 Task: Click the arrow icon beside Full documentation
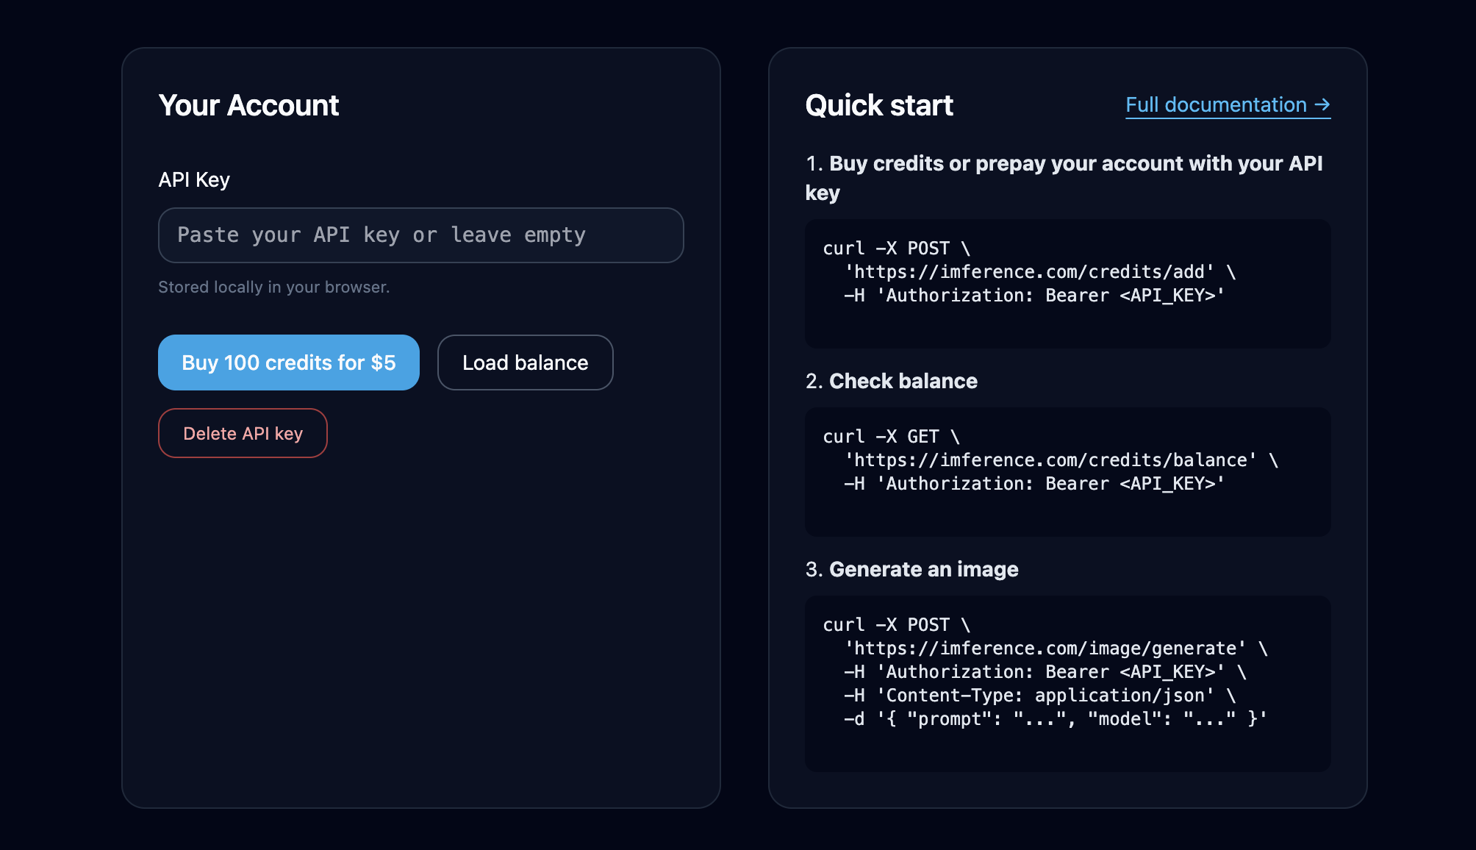pyautogui.click(x=1322, y=105)
